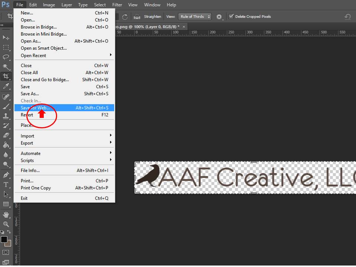Image resolution: width=356 pixels, height=267 pixels.
Task: Select the Blur tool
Action: [x=6, y=155]
